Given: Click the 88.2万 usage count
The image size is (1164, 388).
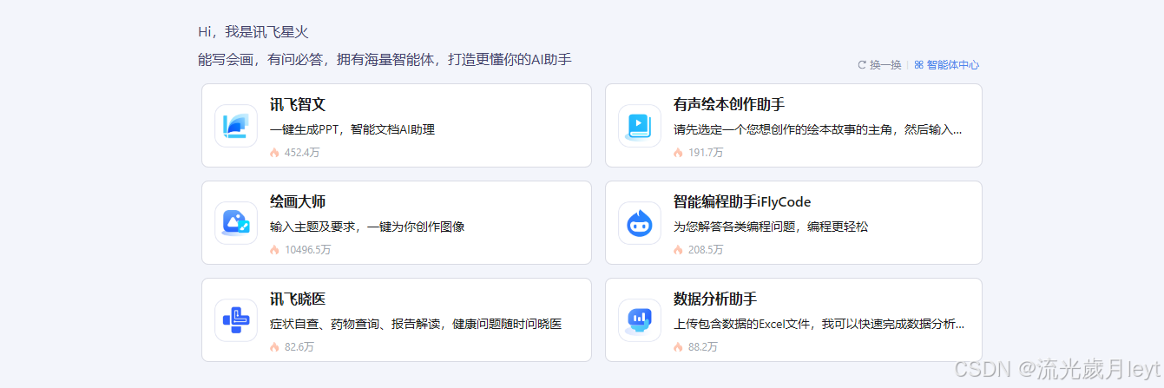Looking at the screenshot, I should 703,347.
